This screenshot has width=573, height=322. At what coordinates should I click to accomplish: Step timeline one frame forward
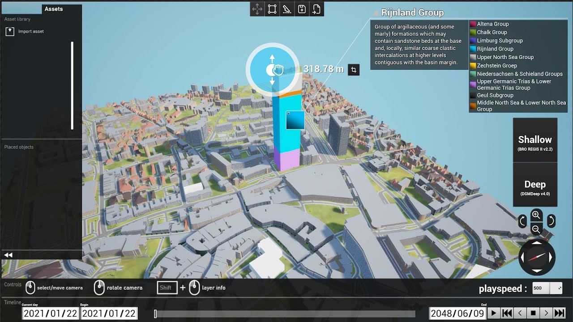pos(546,313)
